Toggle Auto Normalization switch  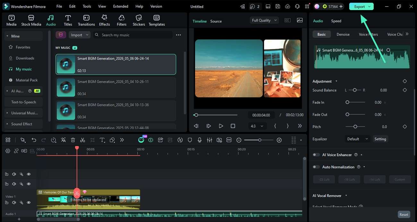pos(316,167)
